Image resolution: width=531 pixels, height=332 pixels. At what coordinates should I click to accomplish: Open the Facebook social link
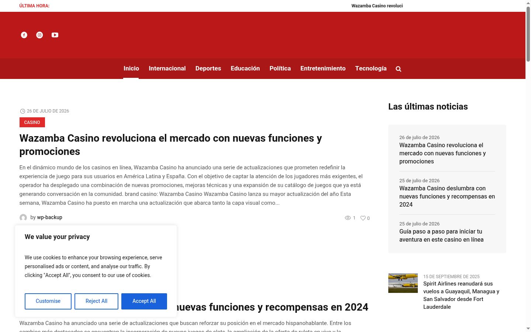(x=24, y=35)
